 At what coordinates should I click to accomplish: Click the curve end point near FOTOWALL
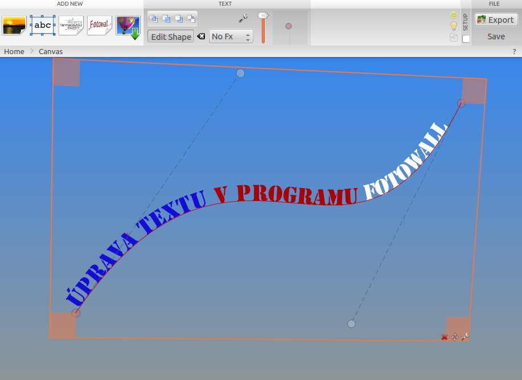(x=461, y=103)
